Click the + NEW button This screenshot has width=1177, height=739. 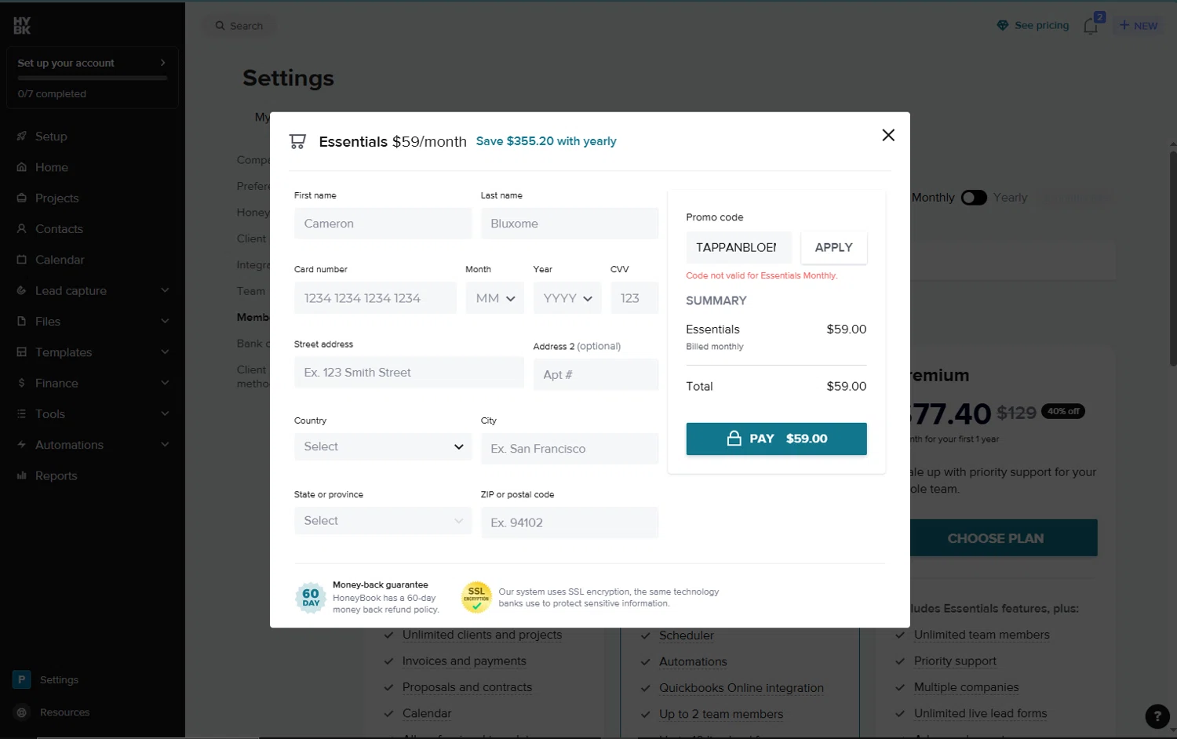(x=1139, y=25)
